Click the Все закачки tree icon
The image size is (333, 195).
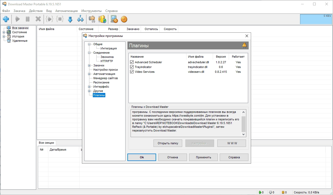[9, 28]
